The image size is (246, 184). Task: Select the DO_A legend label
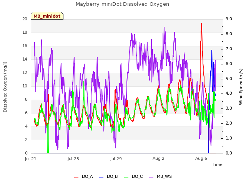pos(87,176)
